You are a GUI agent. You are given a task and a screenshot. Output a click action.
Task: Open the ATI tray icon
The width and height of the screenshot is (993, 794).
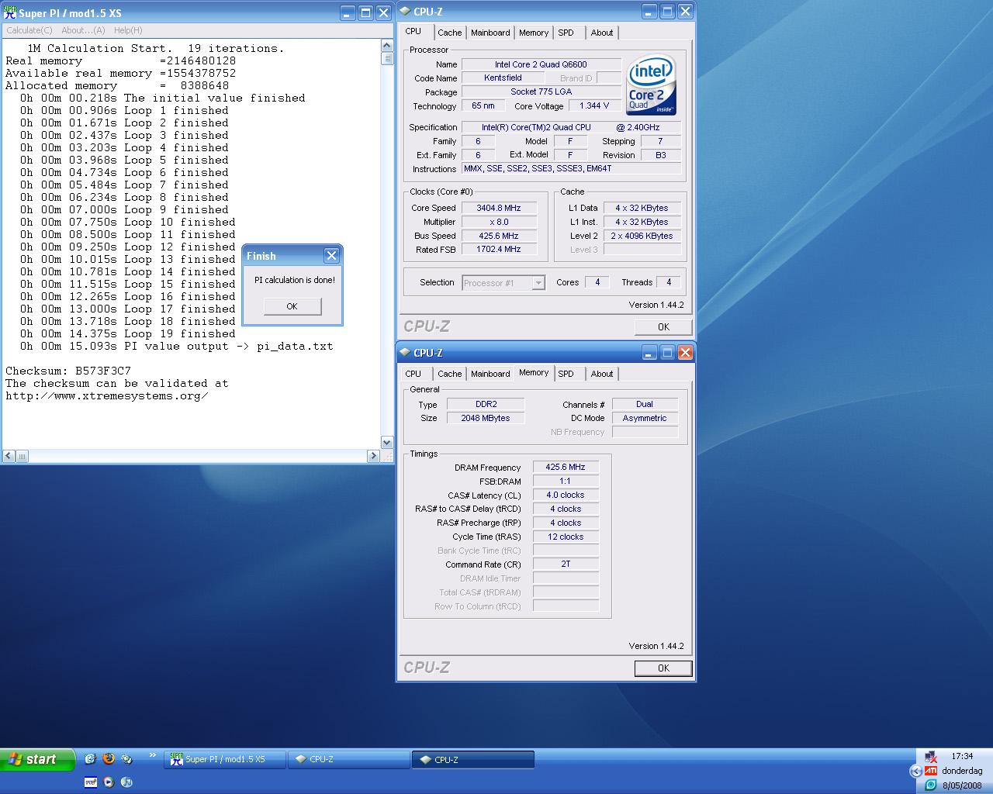click(x=931, y=771)
